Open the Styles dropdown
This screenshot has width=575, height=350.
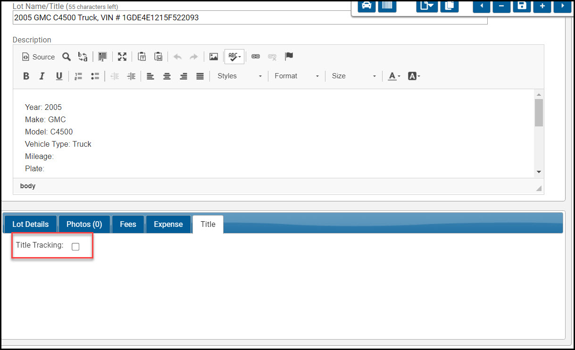(x=239, y=76)
